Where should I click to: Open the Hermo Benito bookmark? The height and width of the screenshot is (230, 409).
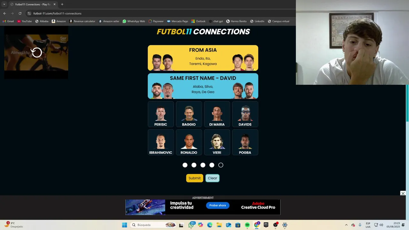tap(236, 21)
